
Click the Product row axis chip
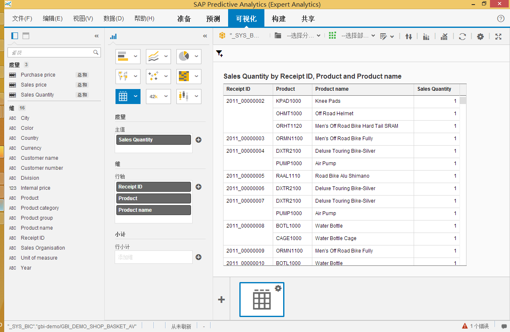[x=153, y=198]
